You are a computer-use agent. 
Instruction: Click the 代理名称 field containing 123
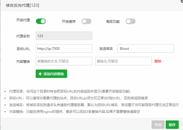pos(64,36)
